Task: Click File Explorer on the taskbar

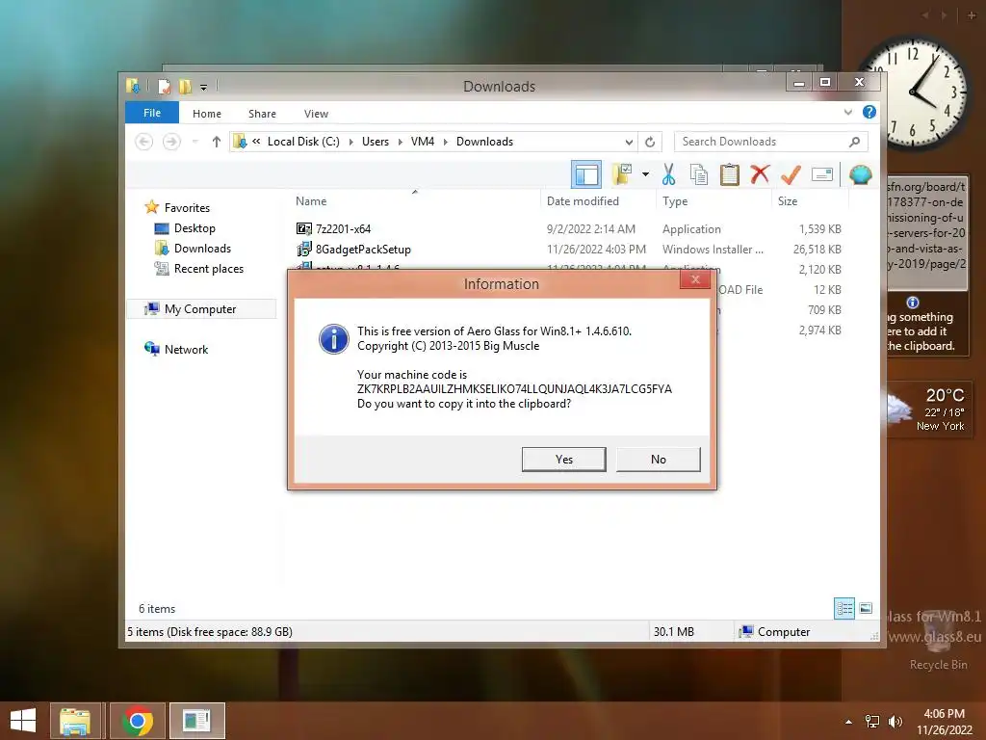Action: pyautogui.click(x=75, y=721)
